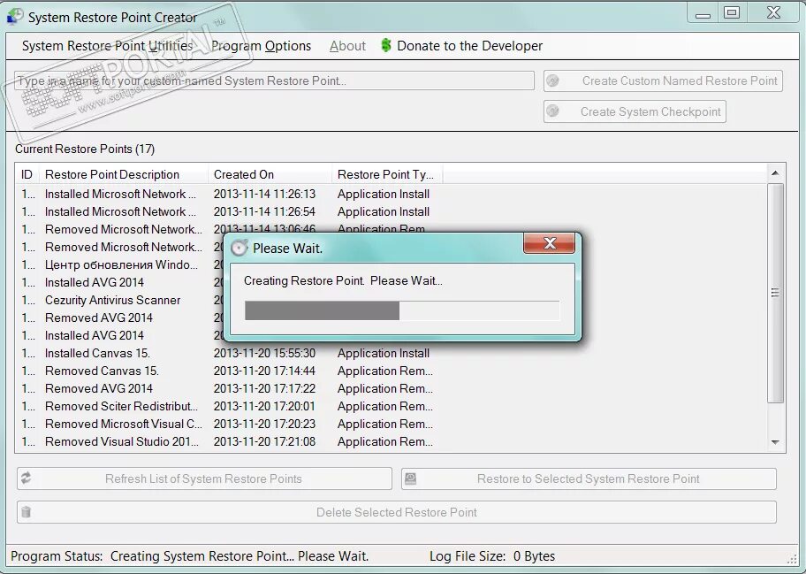Click the Program Status text in status bar
Image resolution: width=806 pixels, height=574 pixels.
click(x=190, y=556)
